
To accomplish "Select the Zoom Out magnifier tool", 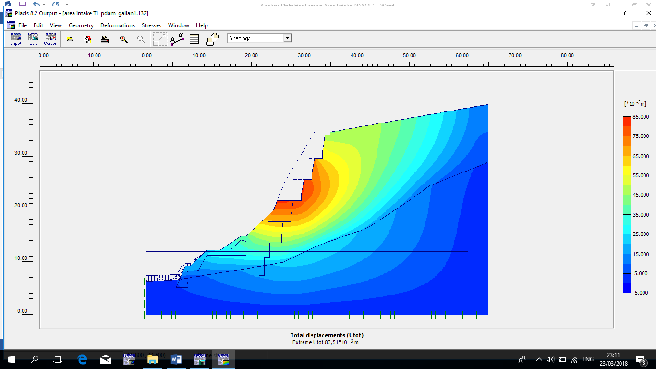I will pos(141,38).
